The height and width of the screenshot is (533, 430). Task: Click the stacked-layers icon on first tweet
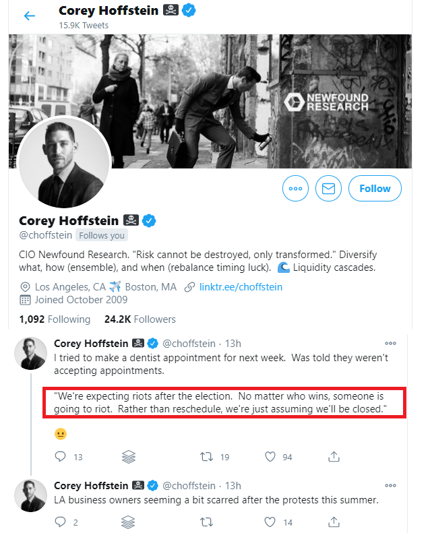tap(129, 457)
